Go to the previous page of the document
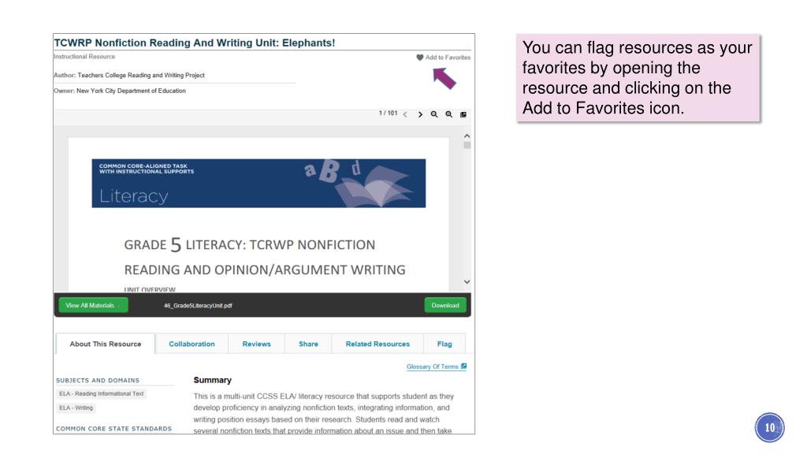Viewport: 807px width, 454px height. point(406,114)
